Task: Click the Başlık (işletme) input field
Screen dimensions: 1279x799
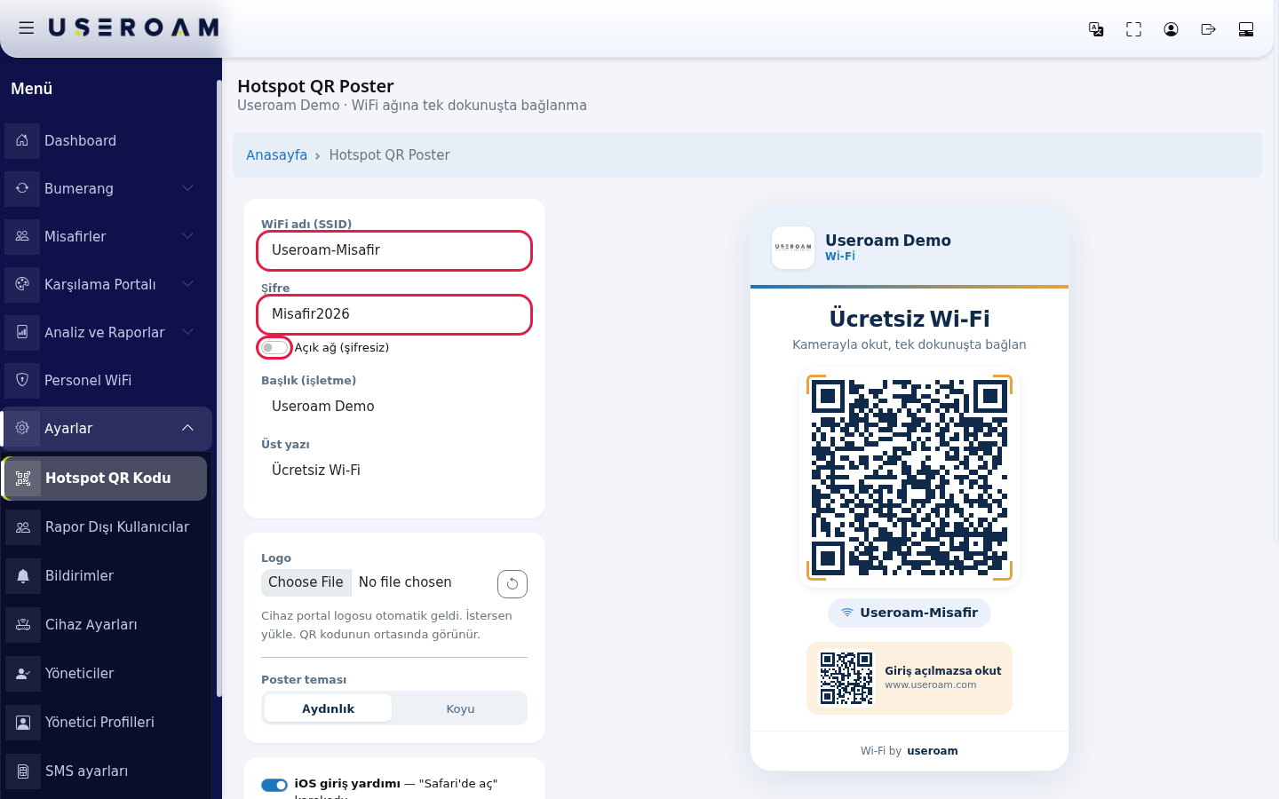Action: pos(394,407)
